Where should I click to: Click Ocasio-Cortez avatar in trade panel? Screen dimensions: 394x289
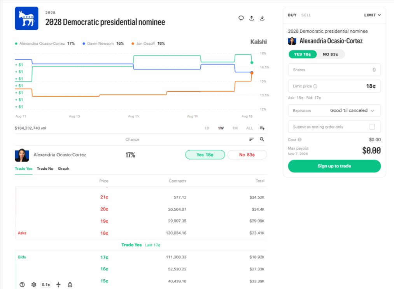point(292,41)
